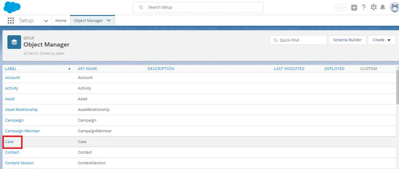Image resolution: width=399 pixels, height=169 pixels.
Task: Sort by LAST MODIFIED column
Action: click(289, 69)
